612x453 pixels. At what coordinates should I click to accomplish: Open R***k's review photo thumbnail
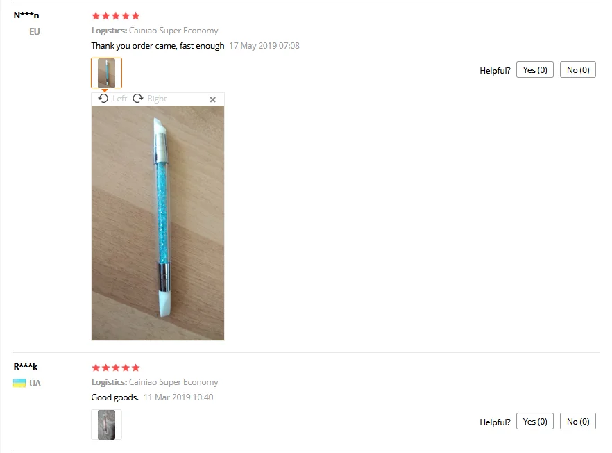[107, 425]
